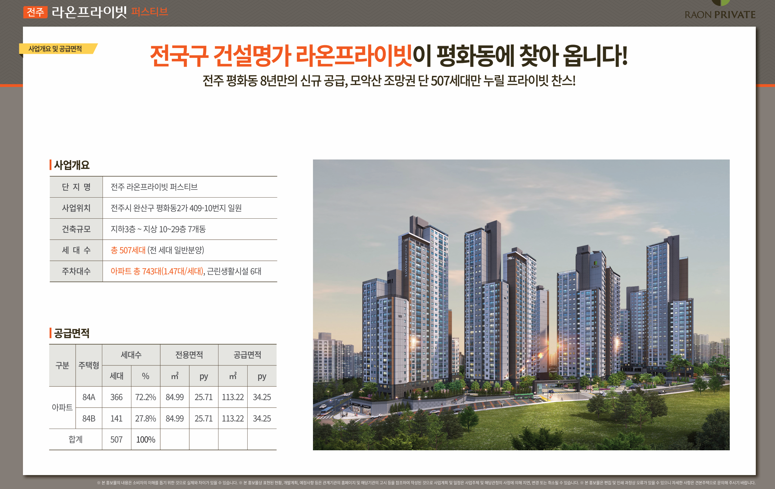Click the orange 총 507세대 text

point(128,250)
